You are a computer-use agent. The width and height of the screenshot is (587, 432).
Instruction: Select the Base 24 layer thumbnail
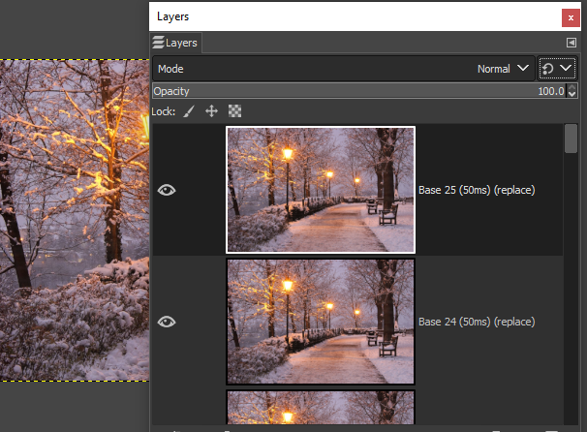point(321,322)
